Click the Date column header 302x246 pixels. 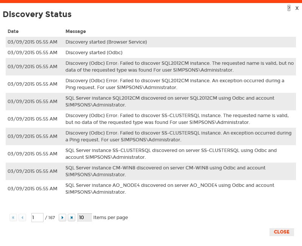click(x=13, y=31)
